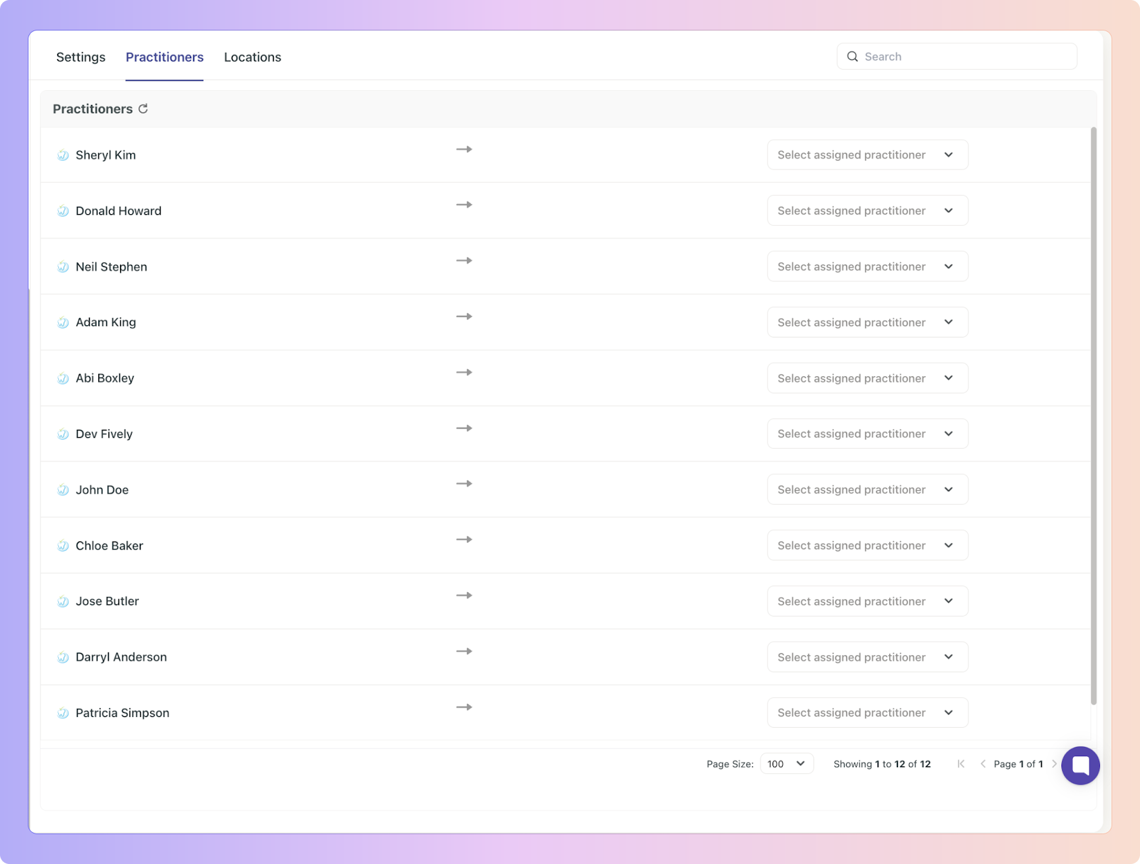Open the Locations tab

coord(252,57)
